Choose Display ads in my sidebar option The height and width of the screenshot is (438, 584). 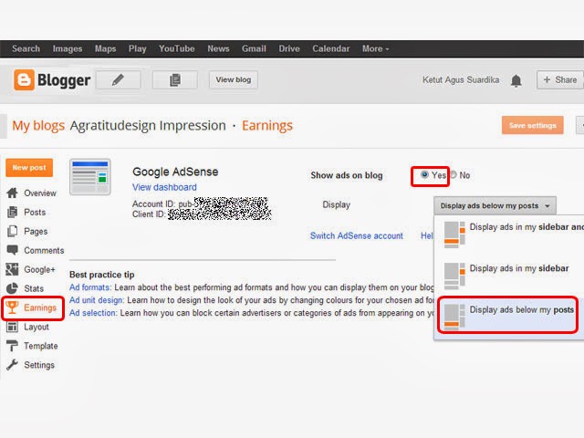509,276
